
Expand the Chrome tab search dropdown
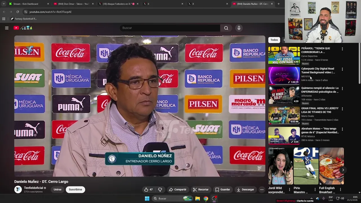tap(4, 4)
